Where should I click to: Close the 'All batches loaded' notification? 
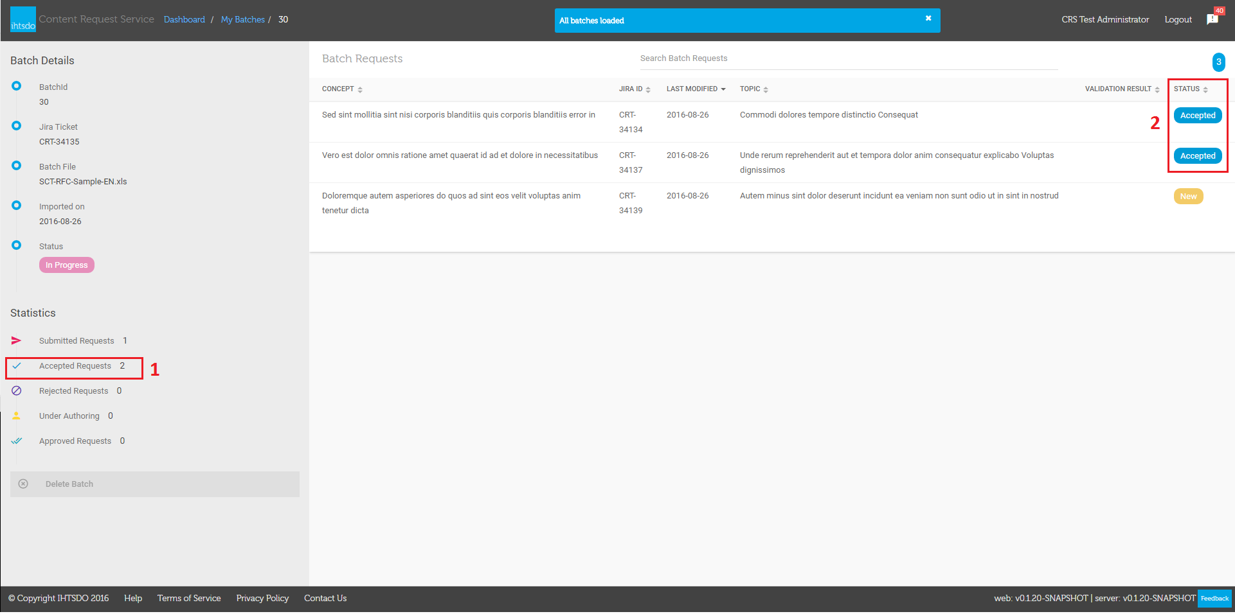[x=928, y=19]
